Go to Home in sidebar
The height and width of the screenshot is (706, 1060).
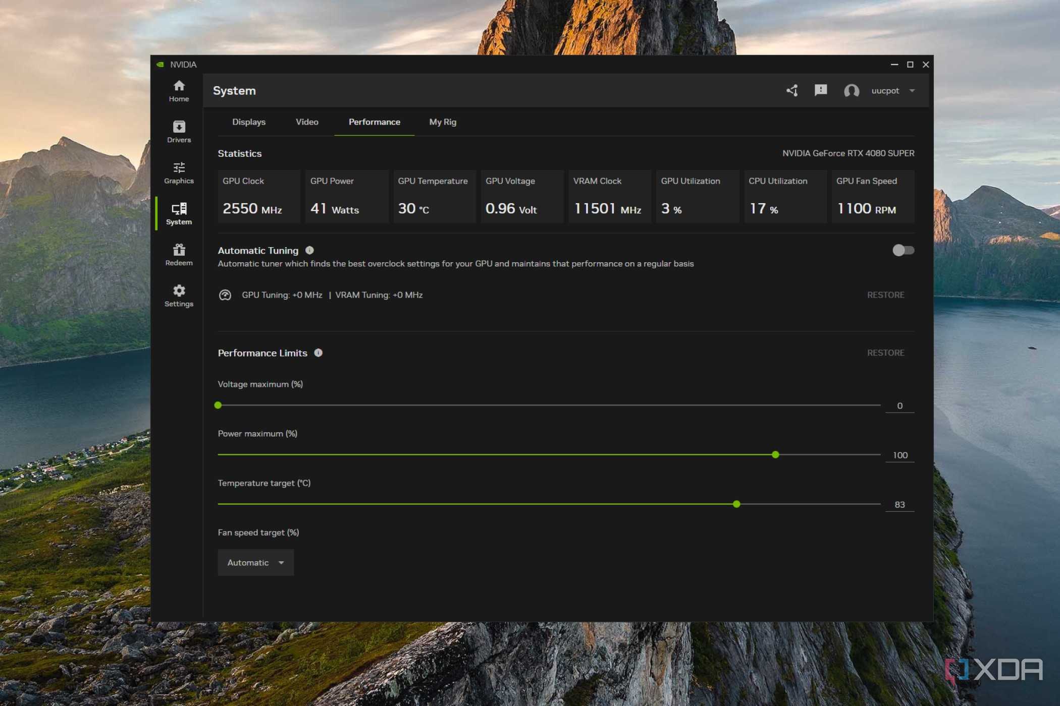pyautogui.click(x=179, y=91)
